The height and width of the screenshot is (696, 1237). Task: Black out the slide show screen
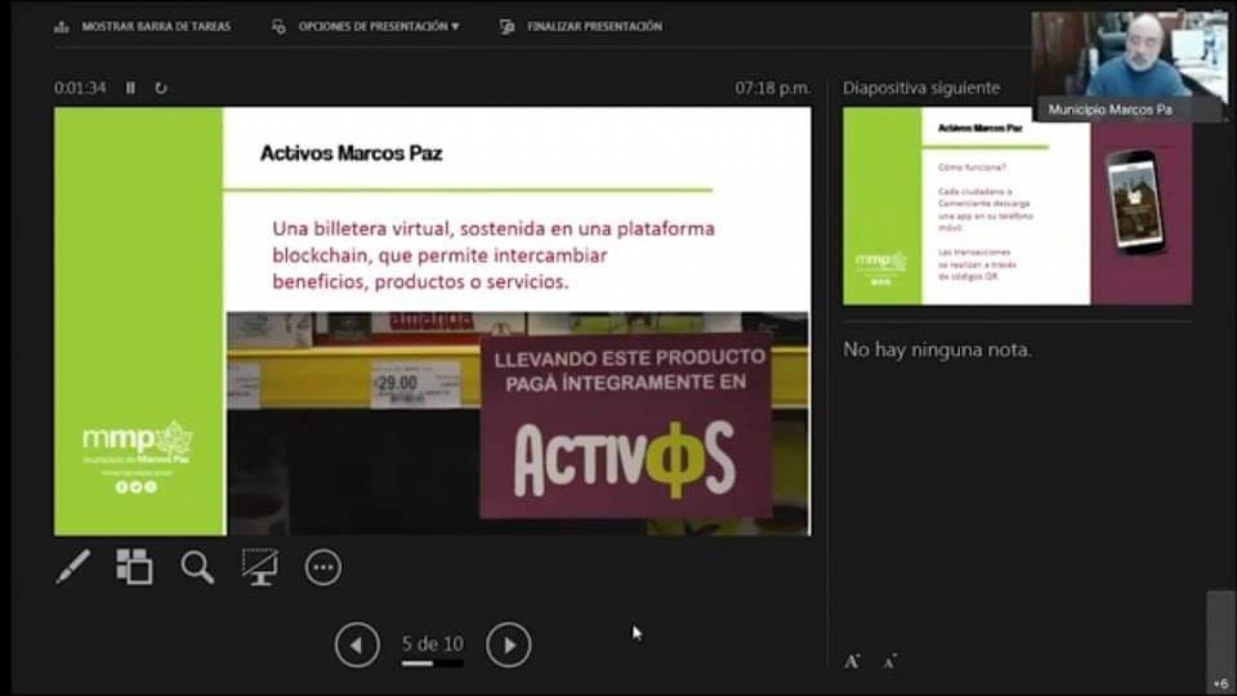(x=260, y=567)
